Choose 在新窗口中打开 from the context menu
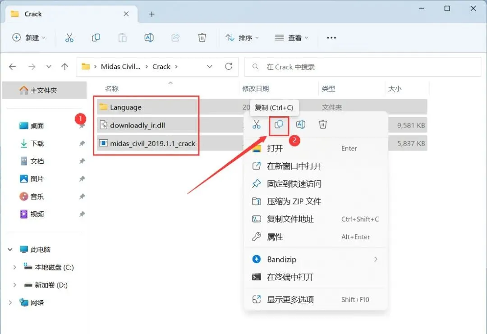Screen dimensions: 487x334 point(316,166)
